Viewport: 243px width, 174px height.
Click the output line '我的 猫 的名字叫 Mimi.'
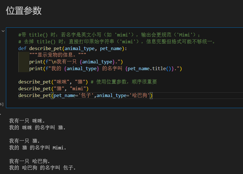(x=38, y=148)
